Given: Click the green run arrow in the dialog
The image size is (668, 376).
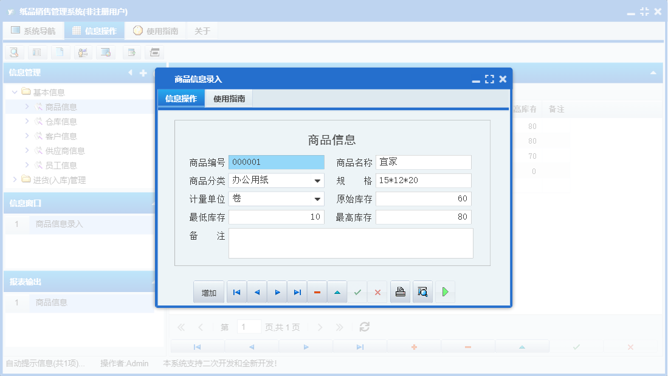Looking at the screenshot, I should 444,291.
